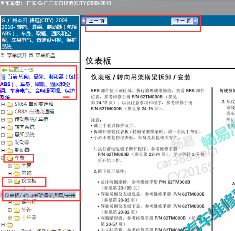Select 悬架系统 tree item
Image resolution: width=235 pixels, height=231 pixels.
click(25, 135)
